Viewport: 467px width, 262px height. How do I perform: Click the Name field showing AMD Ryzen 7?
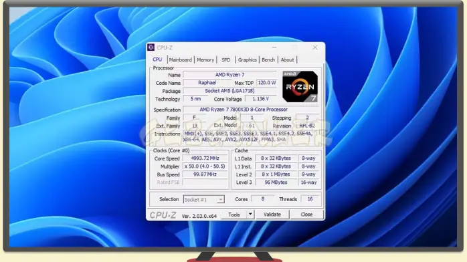(230, 75)
